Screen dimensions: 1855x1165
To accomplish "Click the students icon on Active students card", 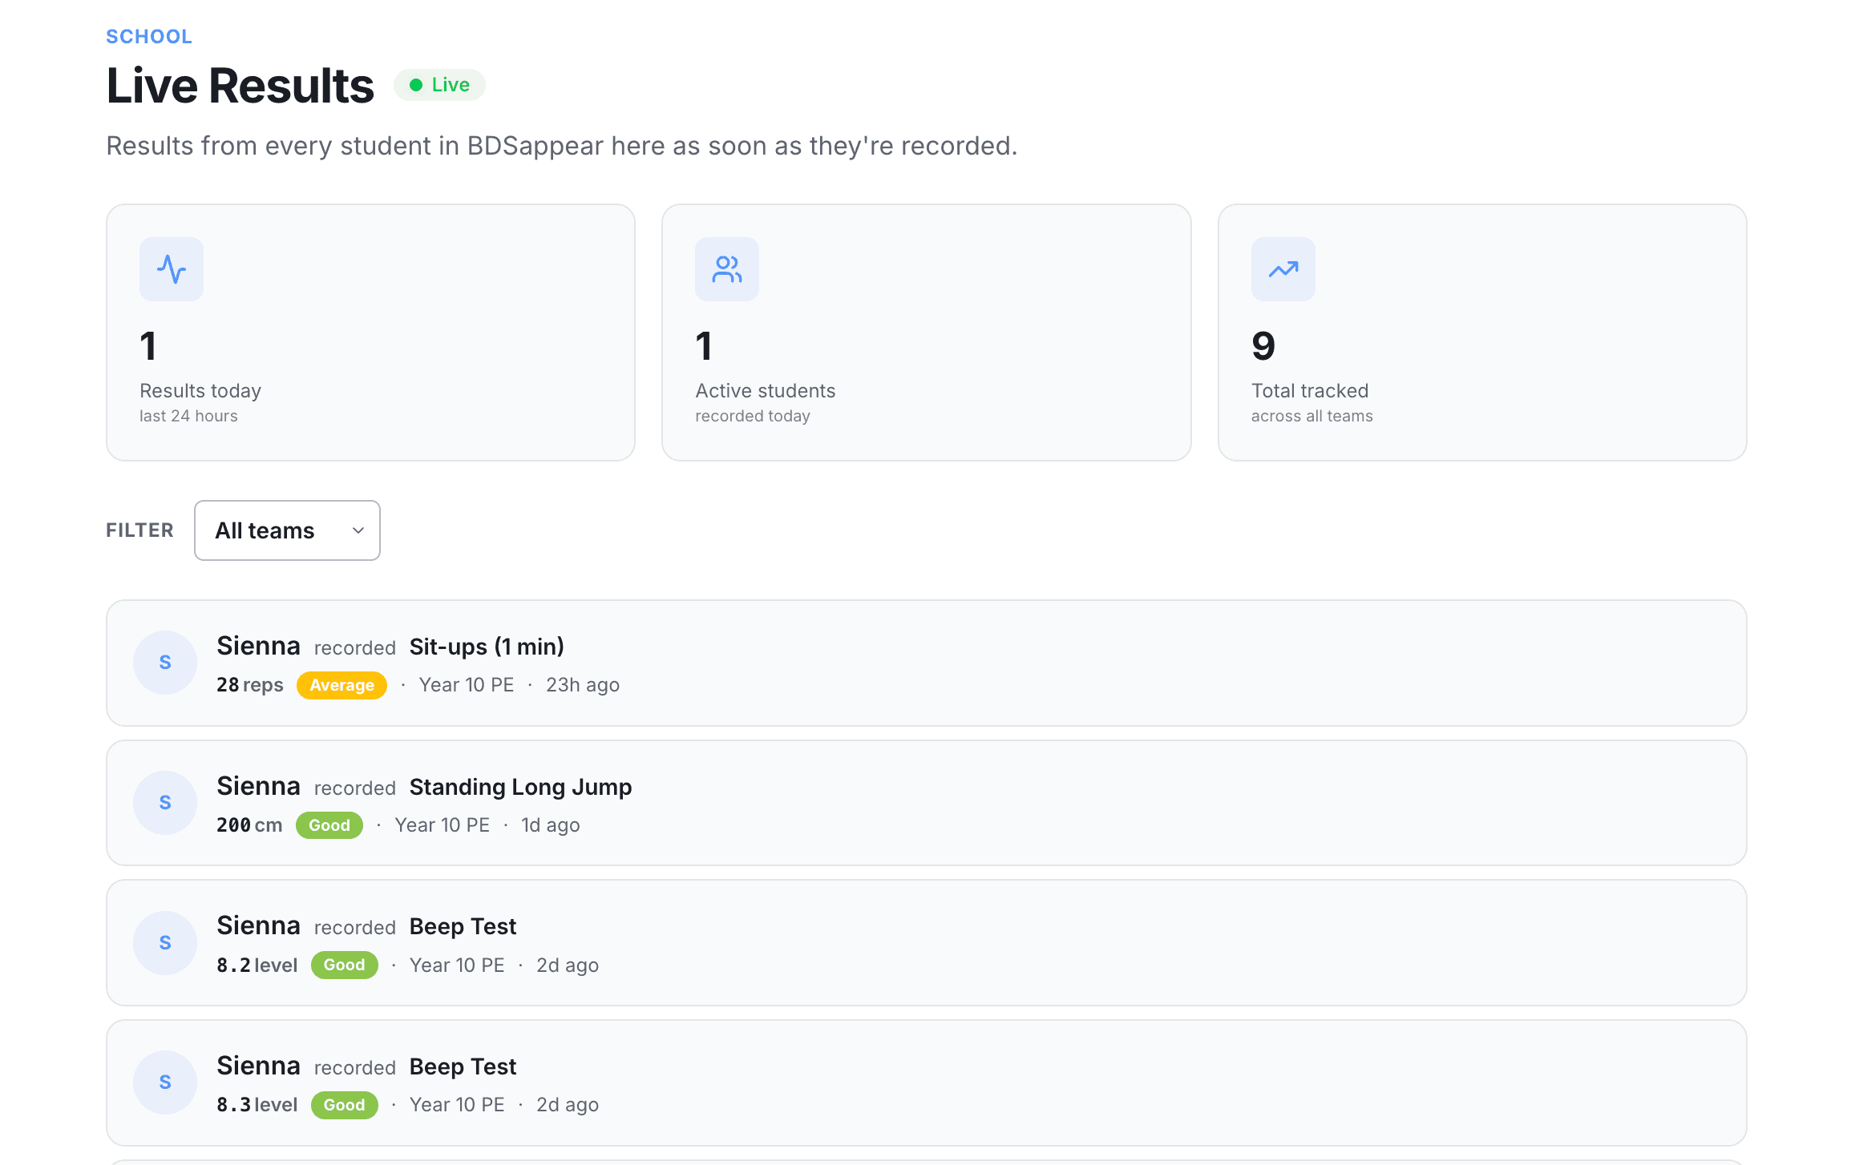I will pos(726,269).
